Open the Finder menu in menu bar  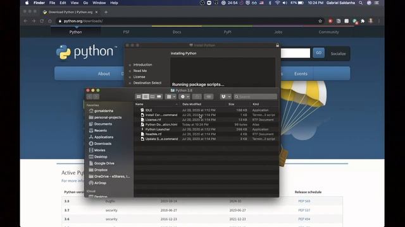pyautogui.click(x=39, y=3)
